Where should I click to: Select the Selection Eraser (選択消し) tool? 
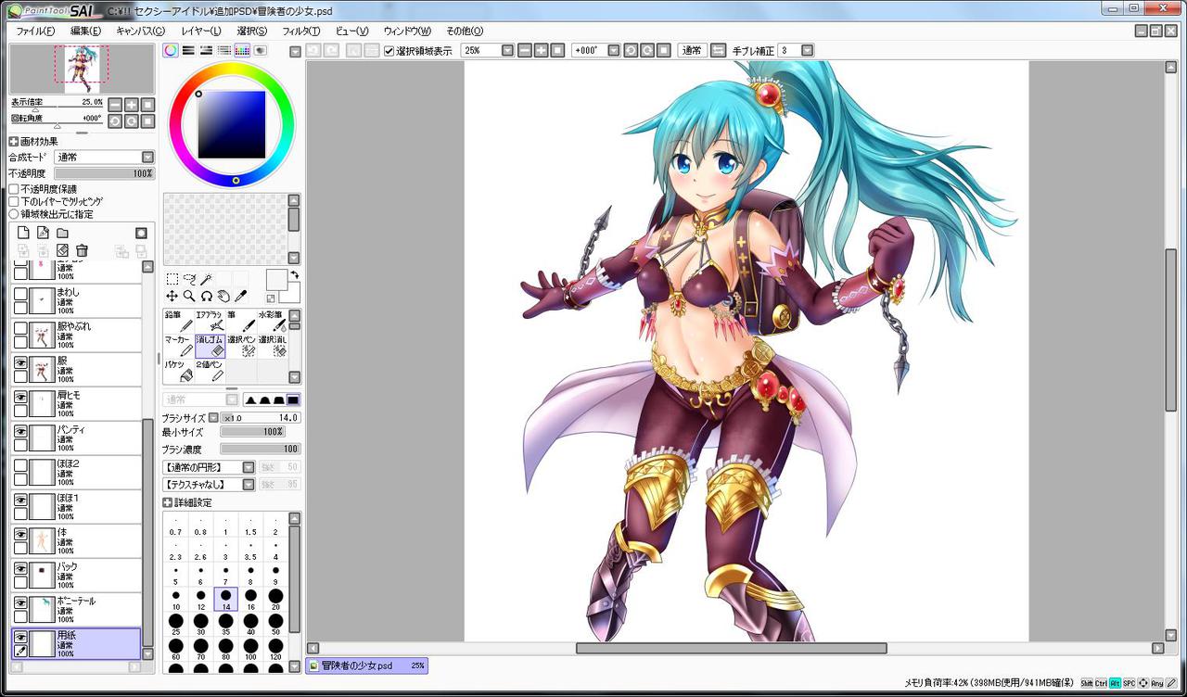[272, 346]
